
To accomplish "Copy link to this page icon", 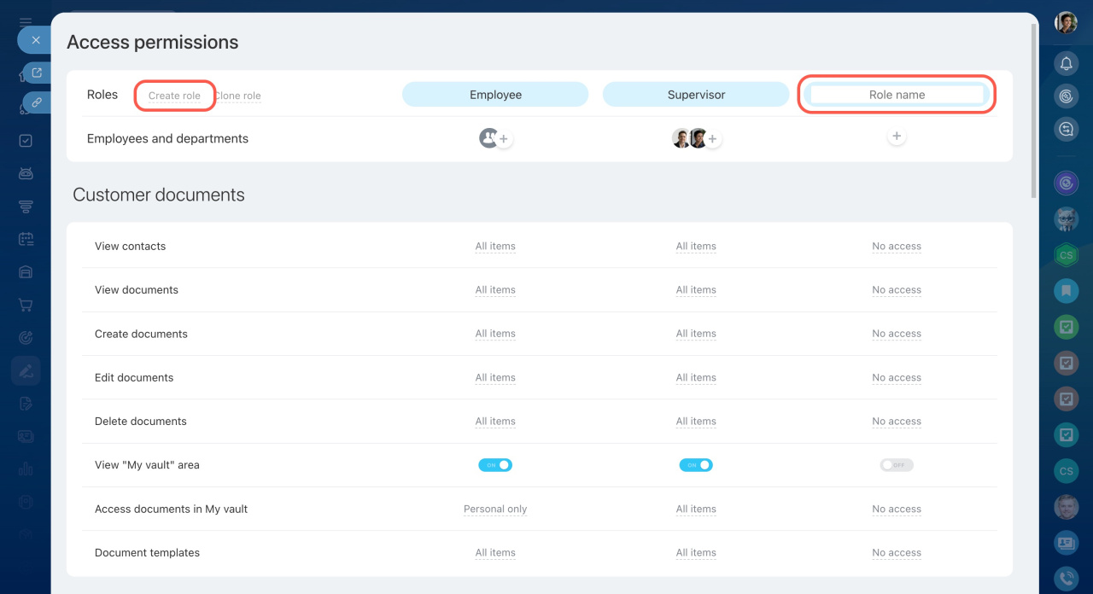I will click(x=37, y=102).
